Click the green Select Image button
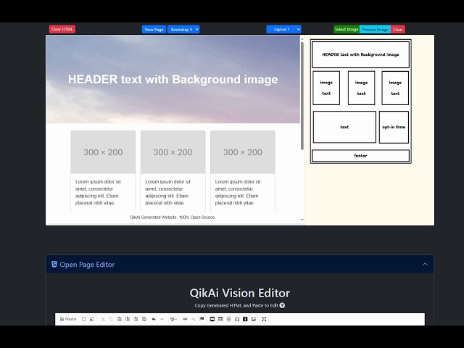 (347, 29)
